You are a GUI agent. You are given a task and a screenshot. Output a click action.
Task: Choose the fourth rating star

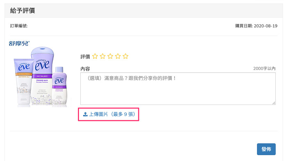click(118, 56)
